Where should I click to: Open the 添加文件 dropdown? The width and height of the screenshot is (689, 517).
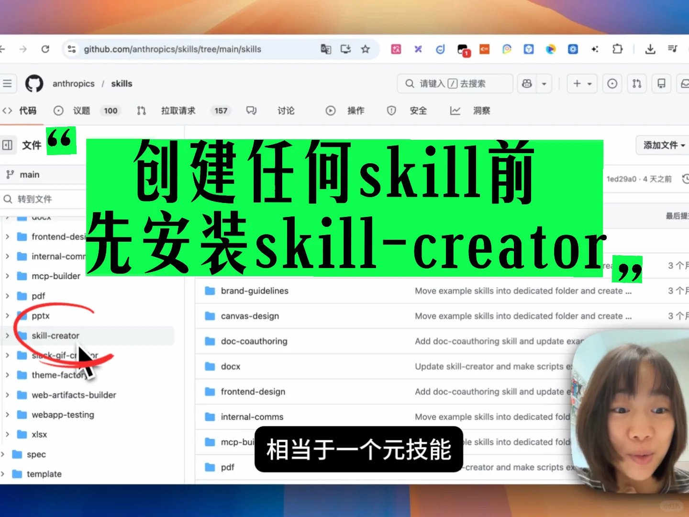[x=664, y=145]
